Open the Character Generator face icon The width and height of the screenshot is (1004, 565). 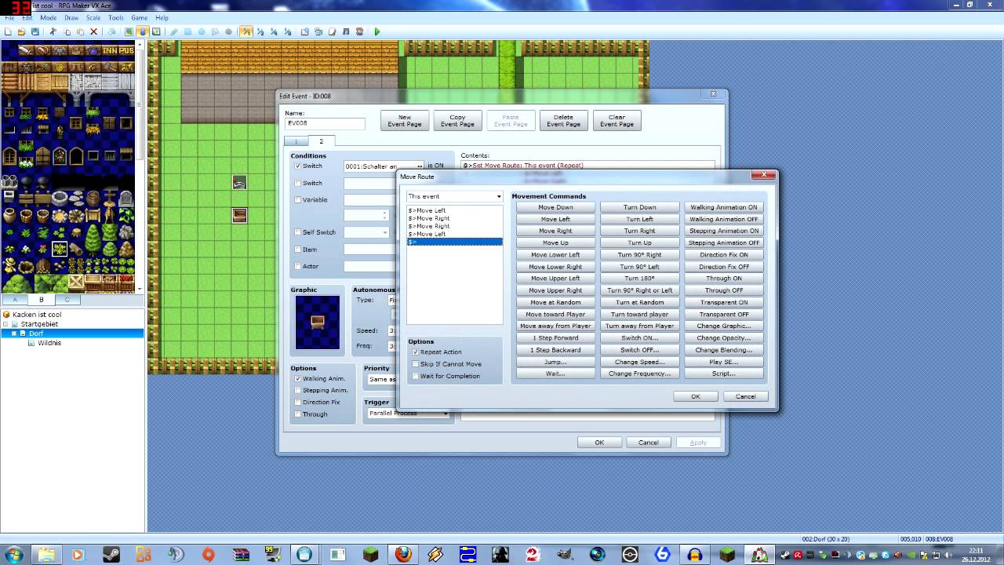[360, 31]
